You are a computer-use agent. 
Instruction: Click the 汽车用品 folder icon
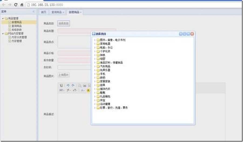[98, 66]
